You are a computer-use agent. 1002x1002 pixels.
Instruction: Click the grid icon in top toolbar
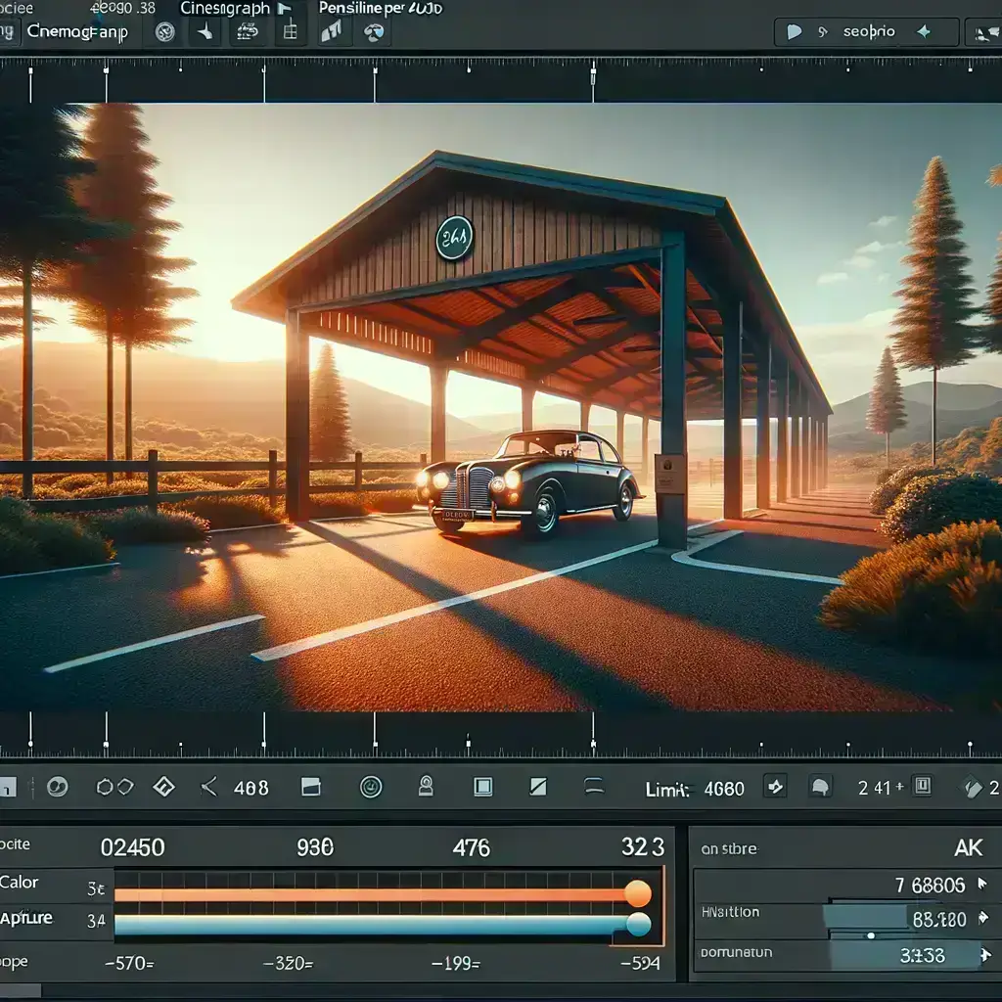(290, 32)
